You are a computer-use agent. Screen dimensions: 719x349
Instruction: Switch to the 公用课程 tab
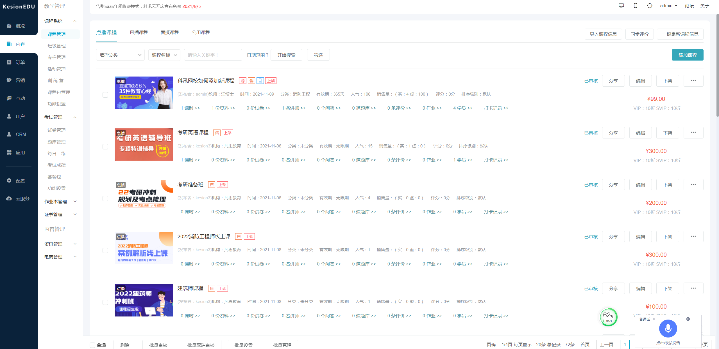[201, 33]
